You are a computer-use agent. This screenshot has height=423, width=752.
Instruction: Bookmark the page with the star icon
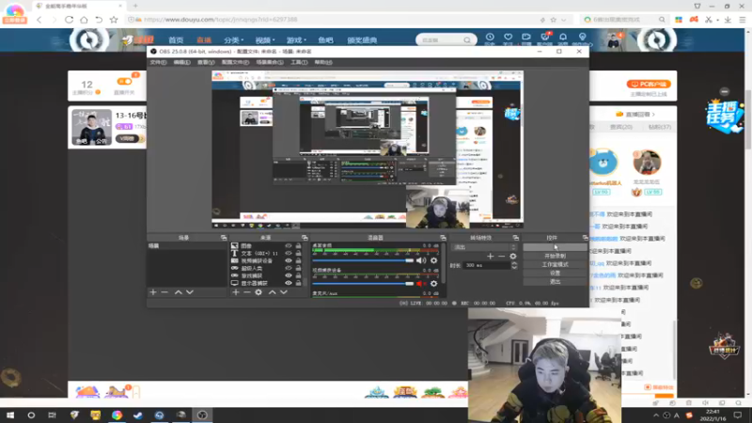tap(114, 20)
